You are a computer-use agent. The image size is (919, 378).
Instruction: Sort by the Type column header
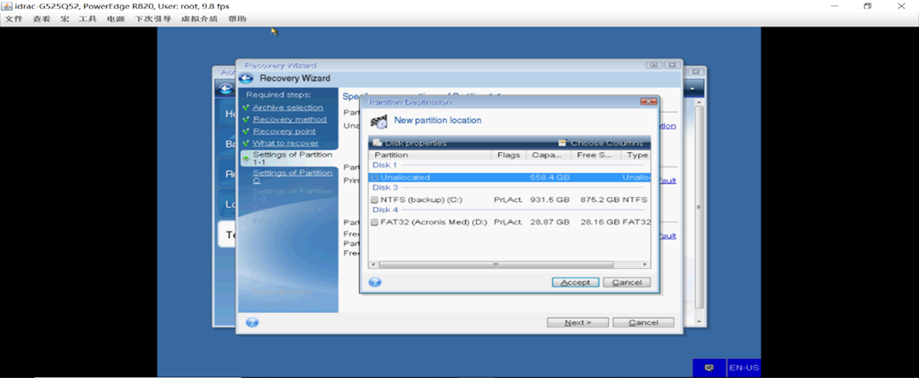636,156
